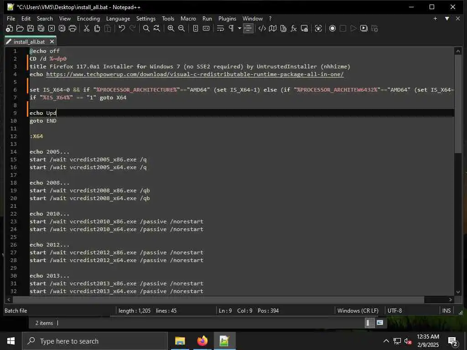Click the Close document toolbar icon

(x=52, y=29)
